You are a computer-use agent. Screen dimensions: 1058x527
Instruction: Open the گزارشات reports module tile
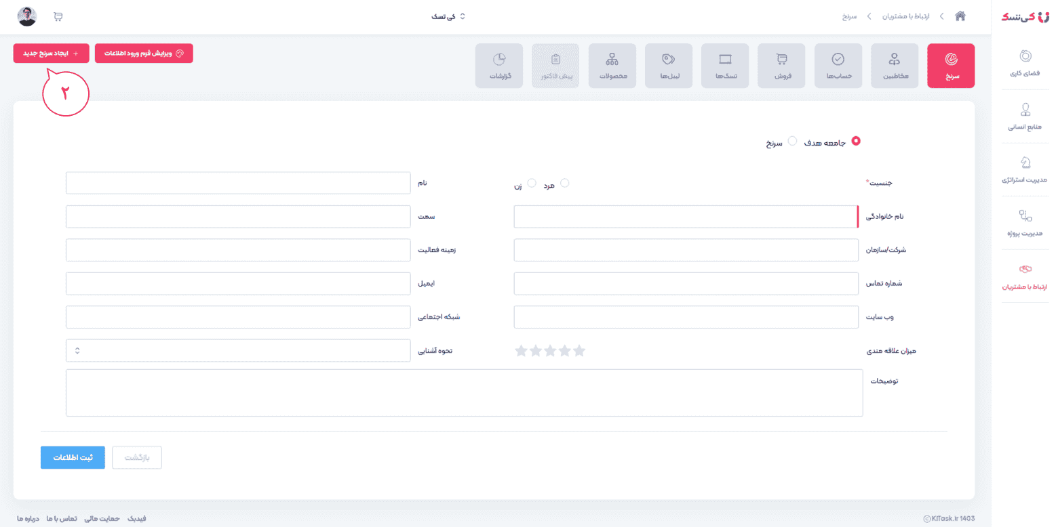pos(499,66)
